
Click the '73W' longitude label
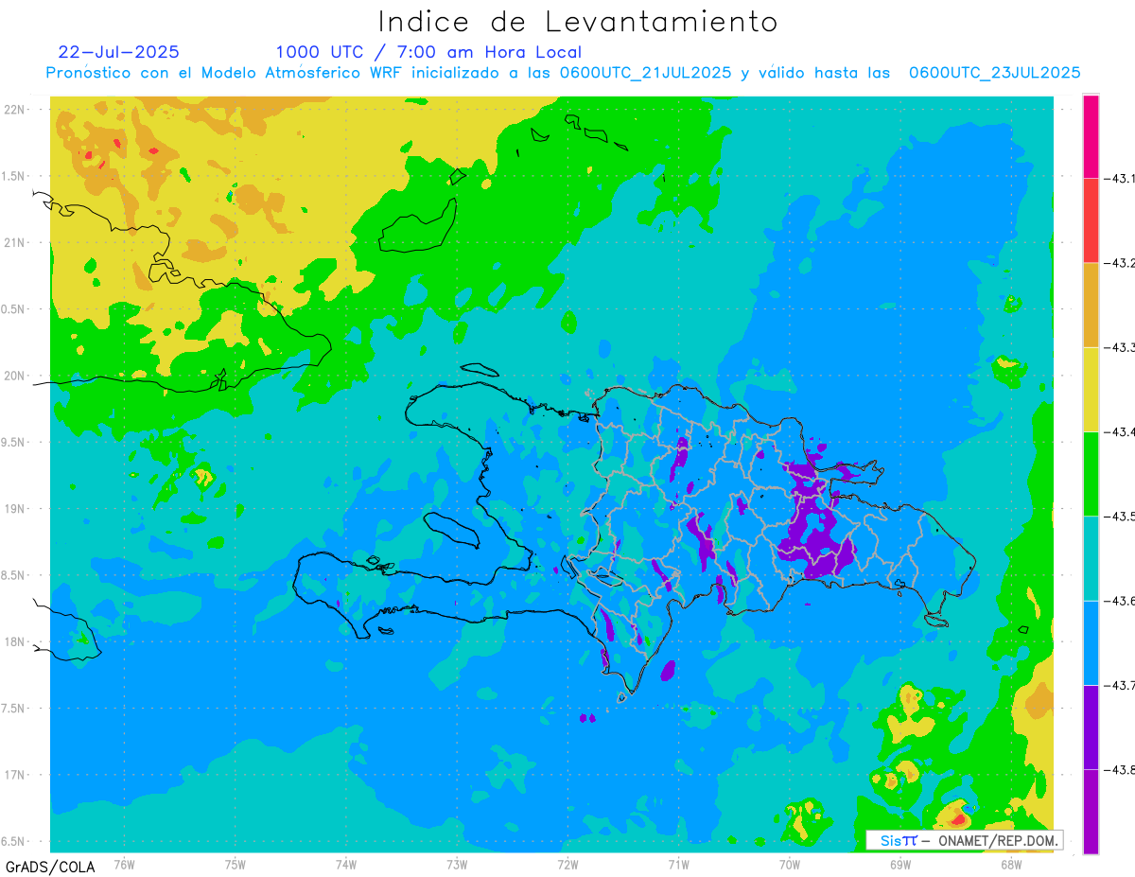click(457, 864)
